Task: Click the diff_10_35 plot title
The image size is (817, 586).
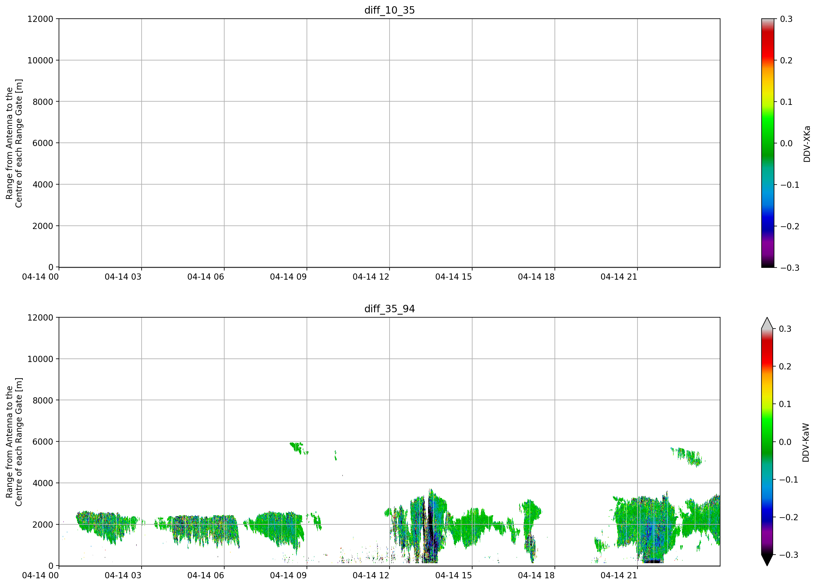Action: 390,10
